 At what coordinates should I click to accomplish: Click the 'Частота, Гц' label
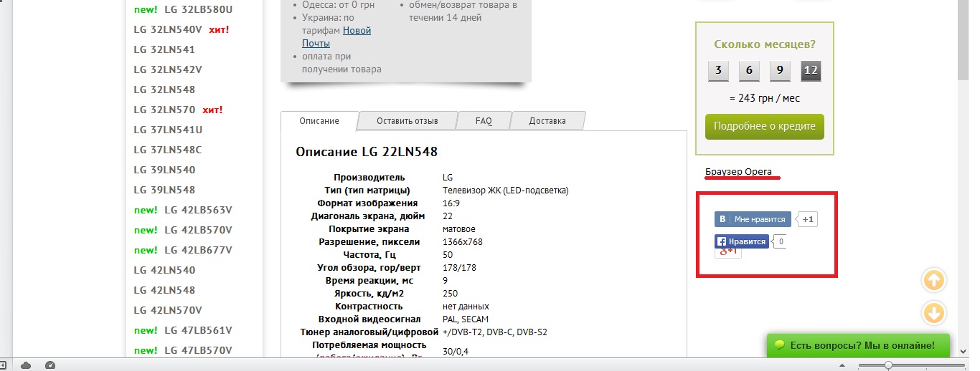[369, 255]
